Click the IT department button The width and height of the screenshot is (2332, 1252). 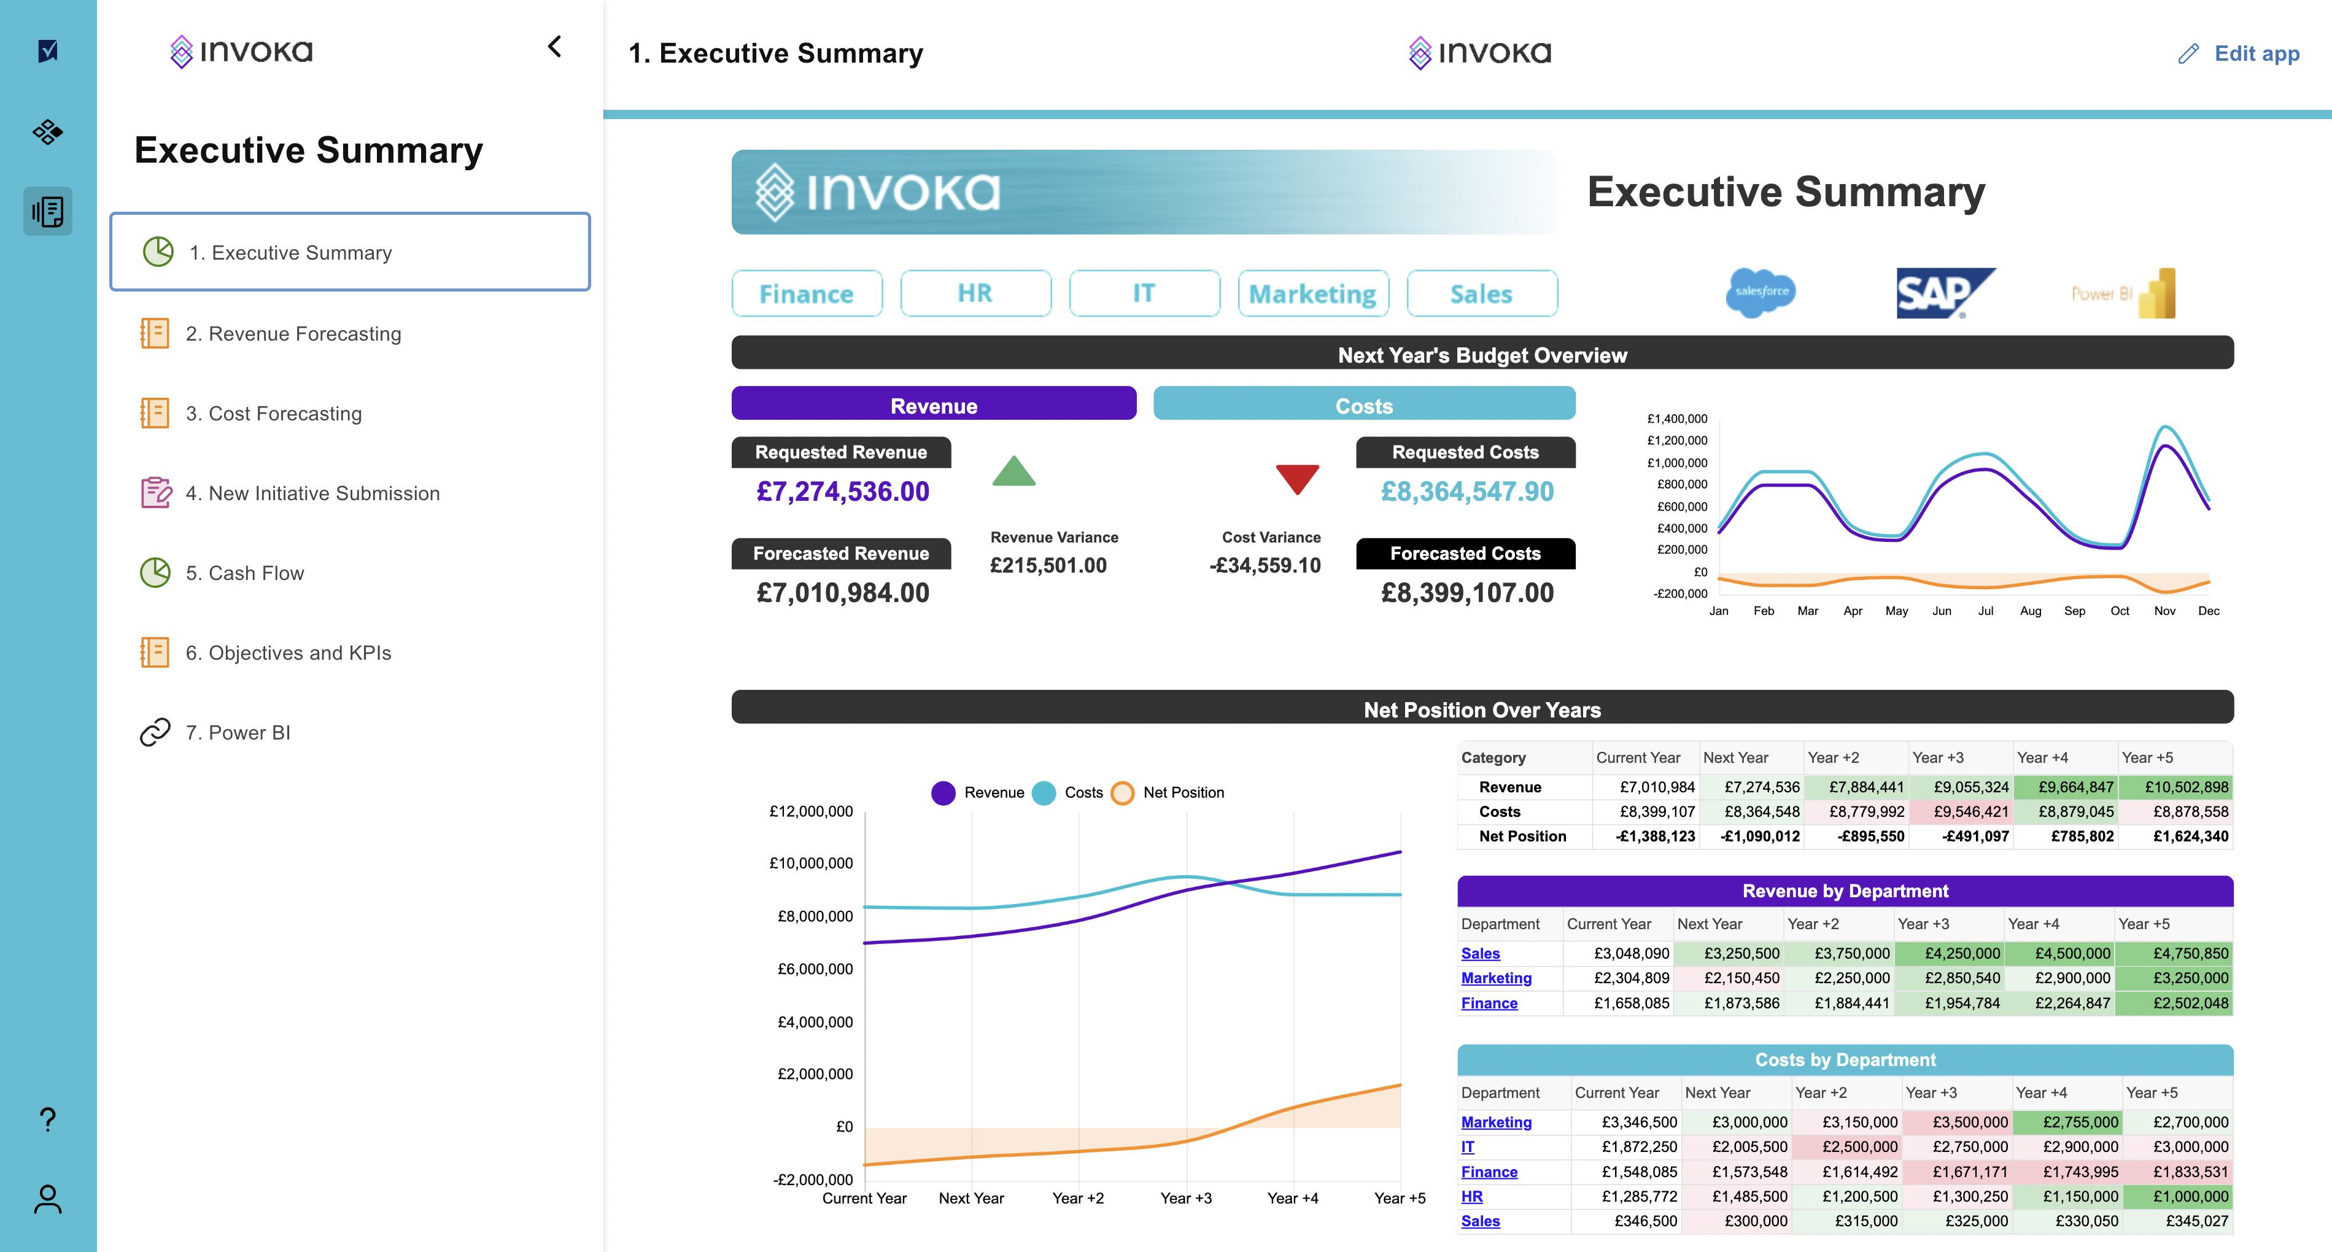1144,293
